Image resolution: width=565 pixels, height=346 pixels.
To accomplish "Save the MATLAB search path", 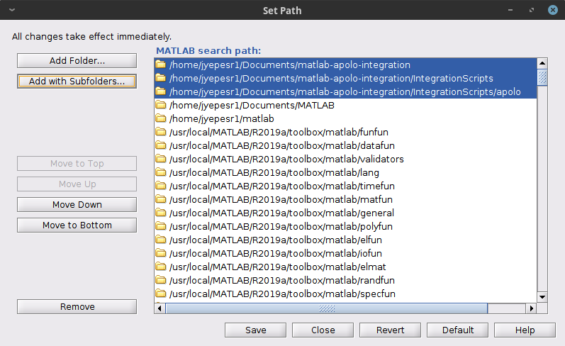I will [x=255, y=330].
